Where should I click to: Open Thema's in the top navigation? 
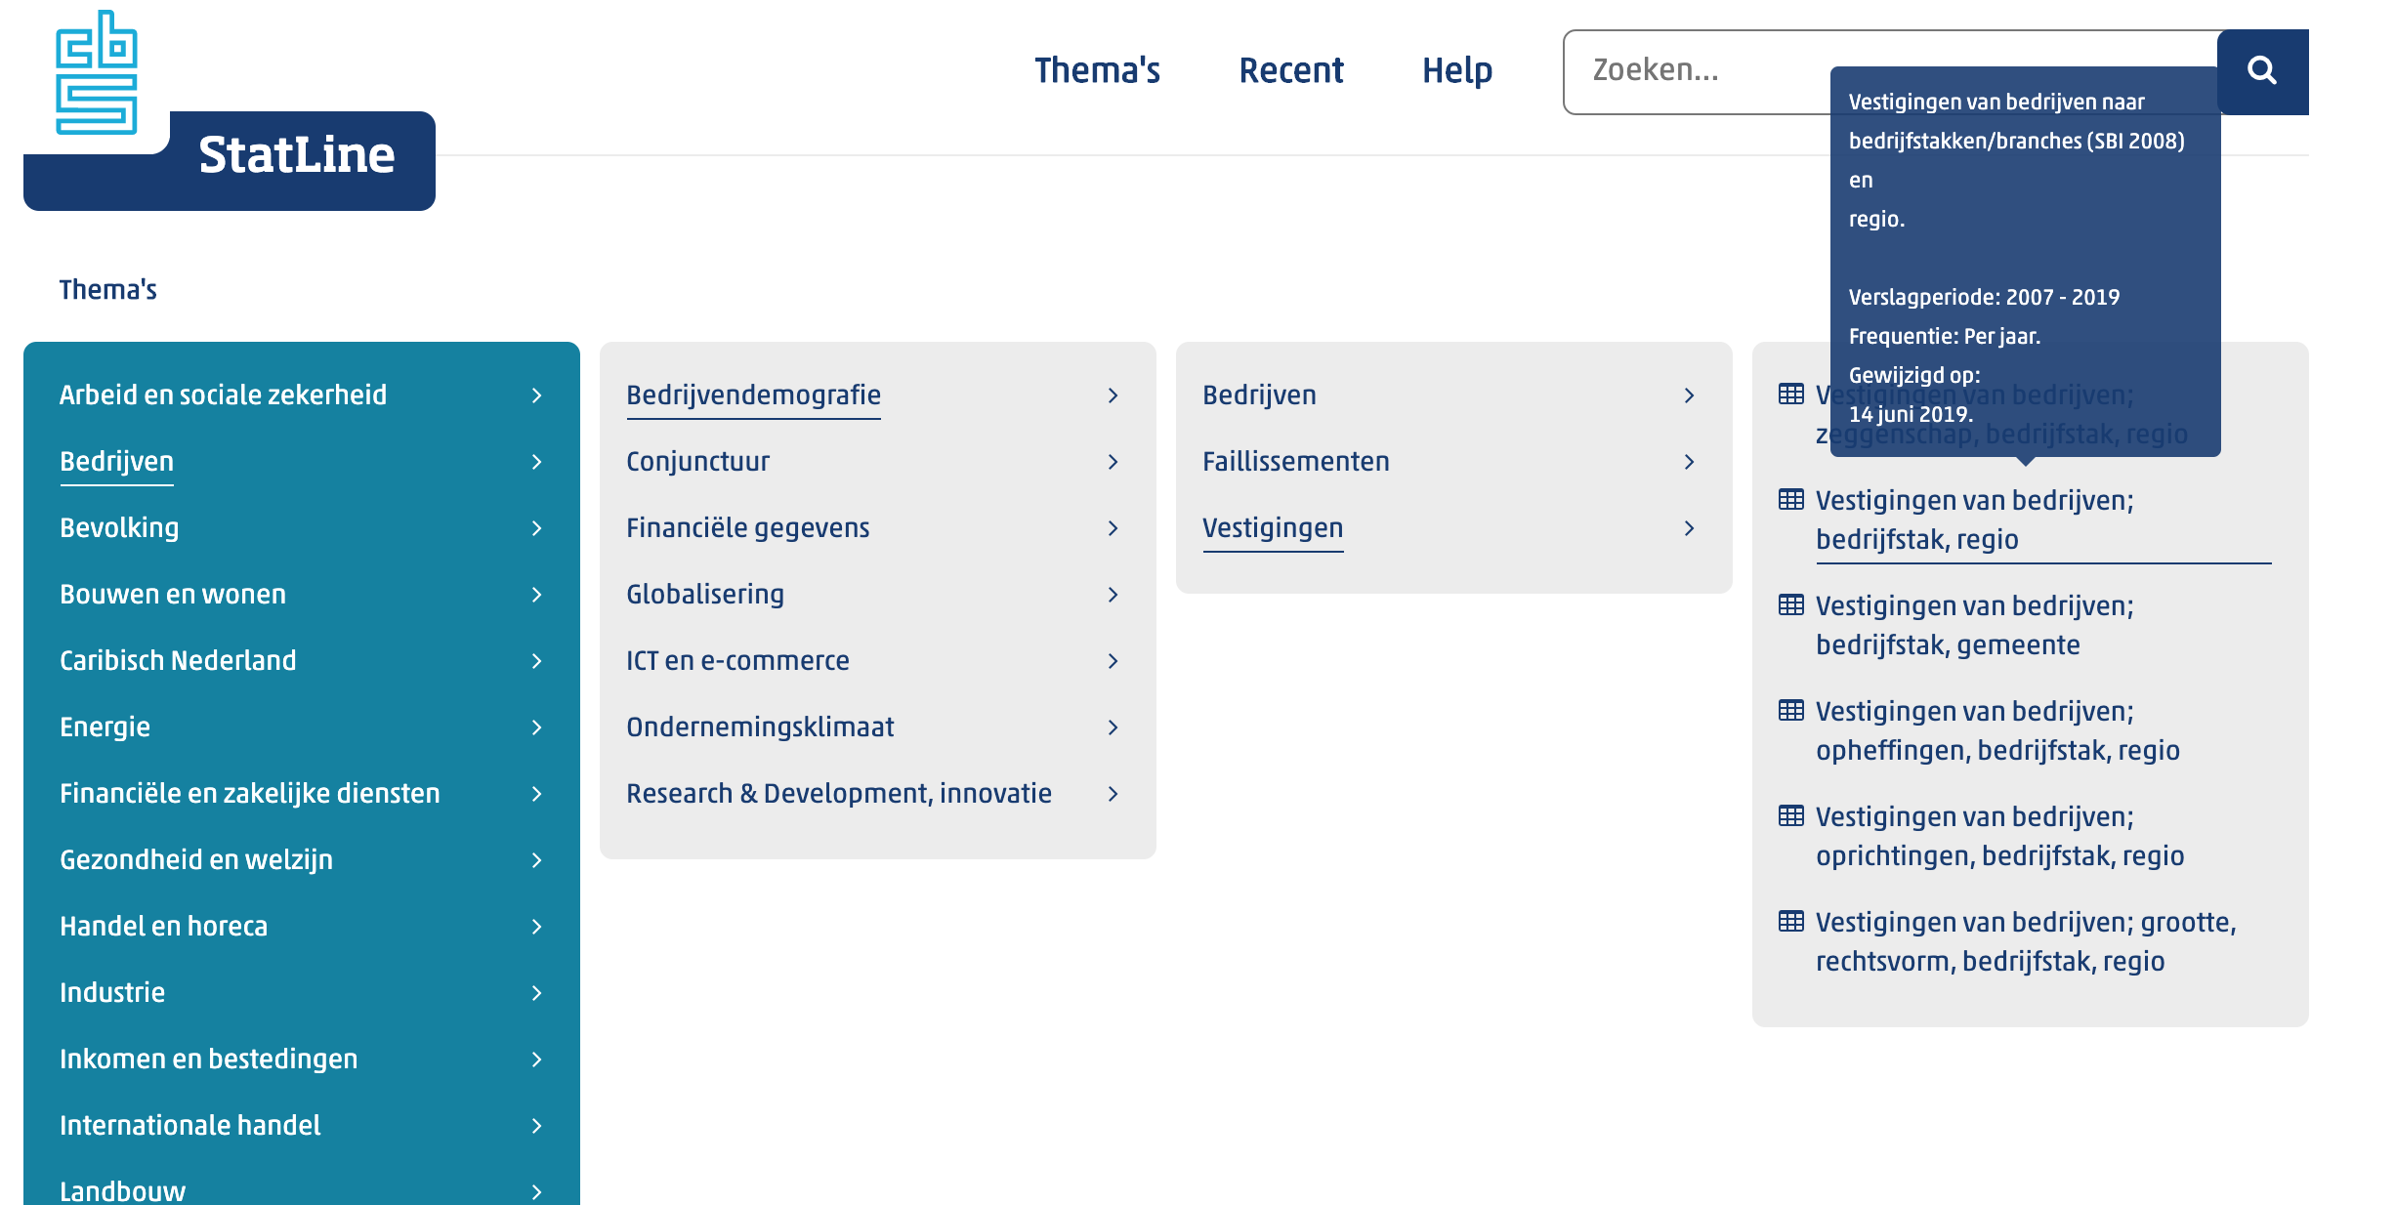1097,71
